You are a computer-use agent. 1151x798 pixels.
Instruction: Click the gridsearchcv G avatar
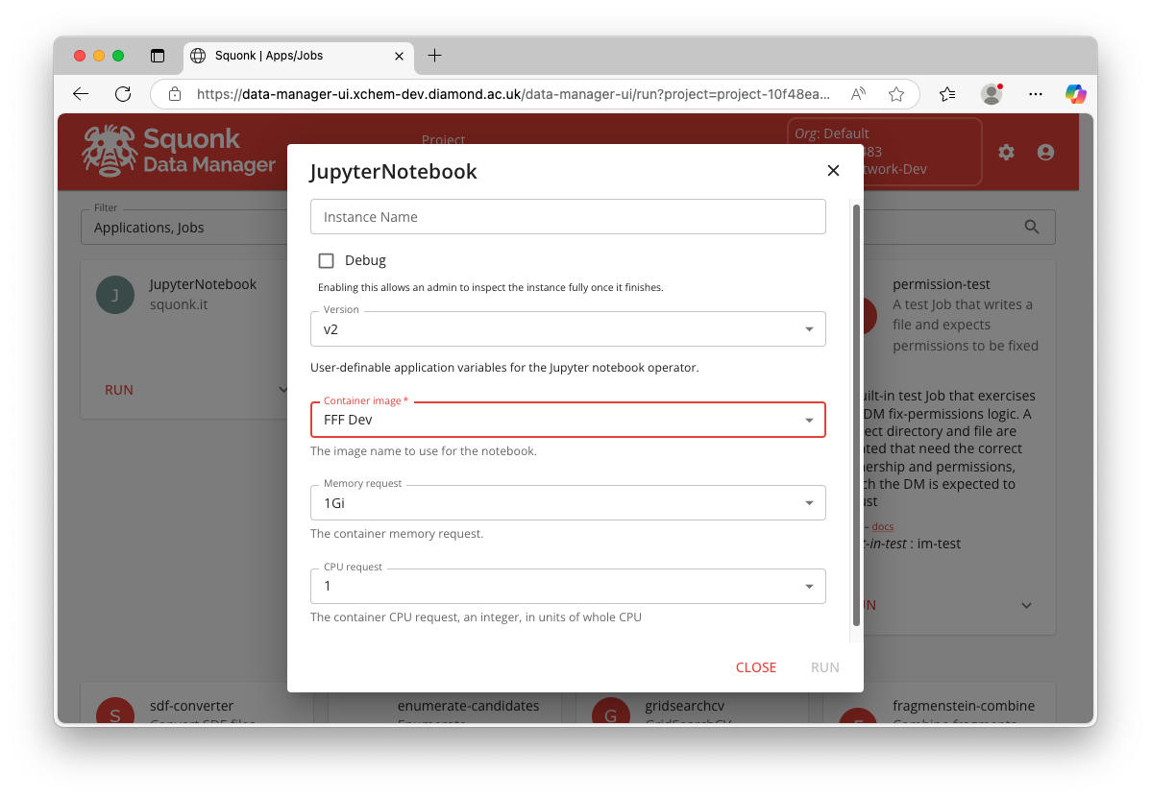[x=611, y=710]
